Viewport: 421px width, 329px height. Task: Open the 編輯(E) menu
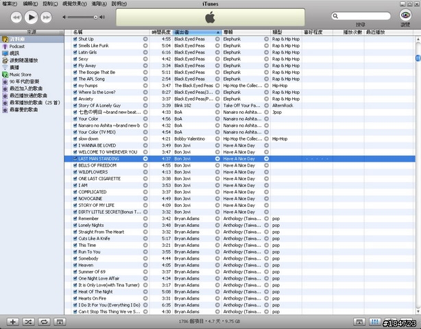(x=30, y=3)
